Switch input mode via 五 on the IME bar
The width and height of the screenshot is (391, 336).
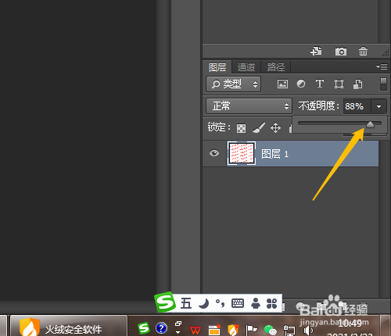[x=186, y=303]
